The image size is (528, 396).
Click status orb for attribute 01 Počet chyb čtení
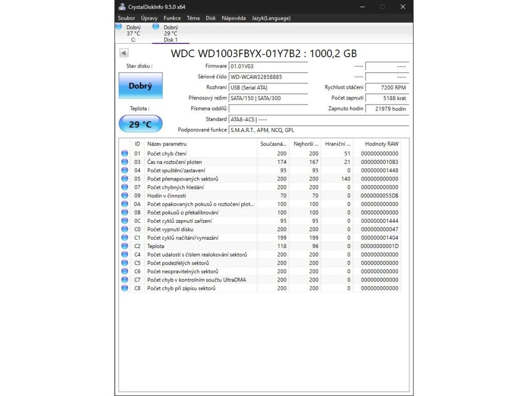point(125,154)
